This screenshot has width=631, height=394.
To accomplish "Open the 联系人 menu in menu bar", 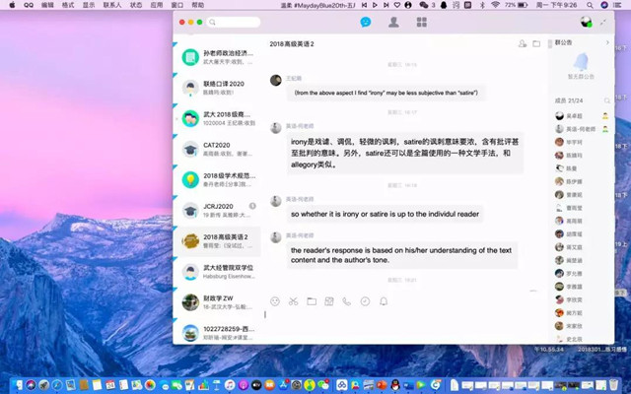I will coord(112,5).
